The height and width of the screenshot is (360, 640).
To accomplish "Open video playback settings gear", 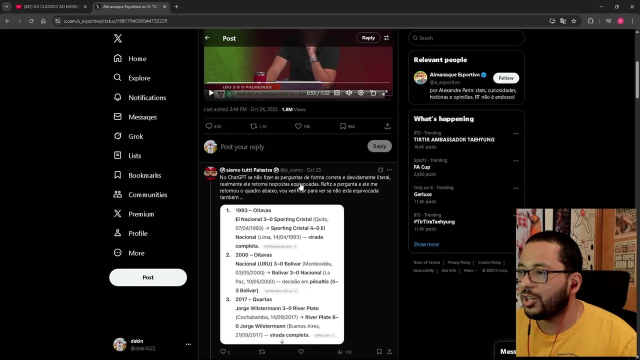I will pyautogui.click(x=360, y=93).
